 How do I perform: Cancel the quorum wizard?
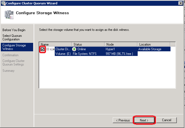point(166,120)
